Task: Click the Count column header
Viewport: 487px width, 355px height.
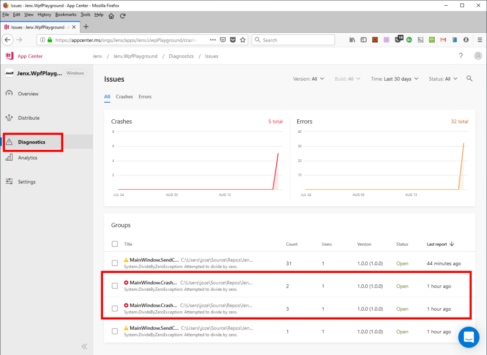Action: pos(292,244)
